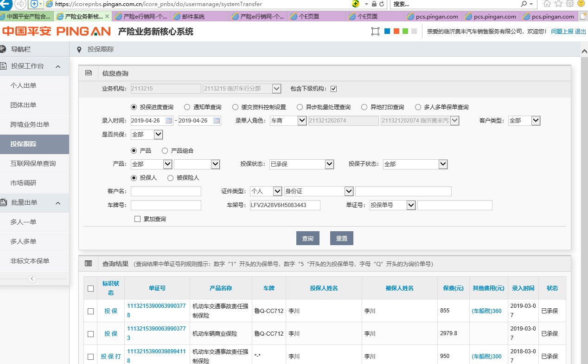588x364 pixels.
Task: Collapse sidebar using the left chevron handle
Action: click(32, 279)
